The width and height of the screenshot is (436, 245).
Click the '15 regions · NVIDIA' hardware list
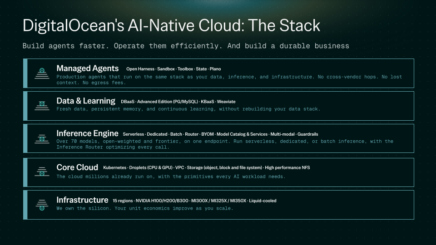pos(194,201)
